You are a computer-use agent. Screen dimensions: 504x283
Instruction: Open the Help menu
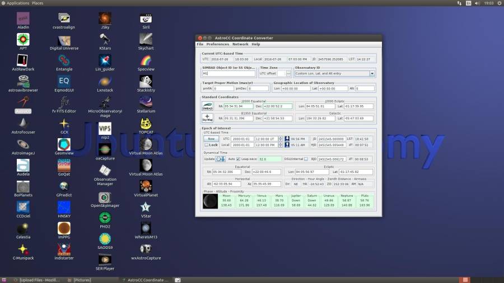tap(255, 44)
